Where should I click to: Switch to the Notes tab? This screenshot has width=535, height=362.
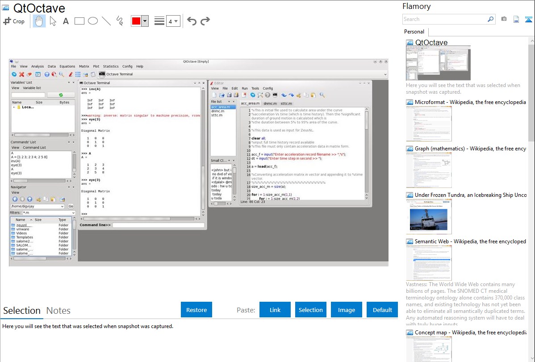pos(59,311)
